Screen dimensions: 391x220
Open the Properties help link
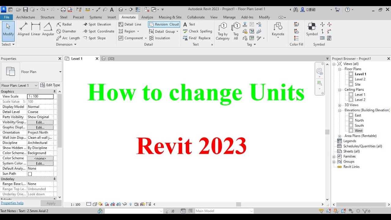pyautogui.click(x=12, y=203)
